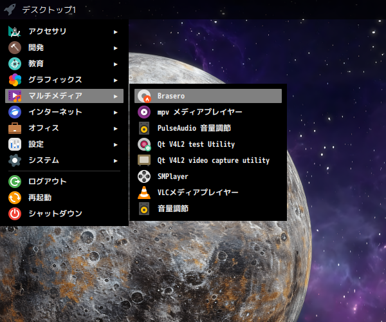Screen dimensions: 386x322
Task: Open the システム menu entry
Action: pyautogui.click(x=64, y=160)
